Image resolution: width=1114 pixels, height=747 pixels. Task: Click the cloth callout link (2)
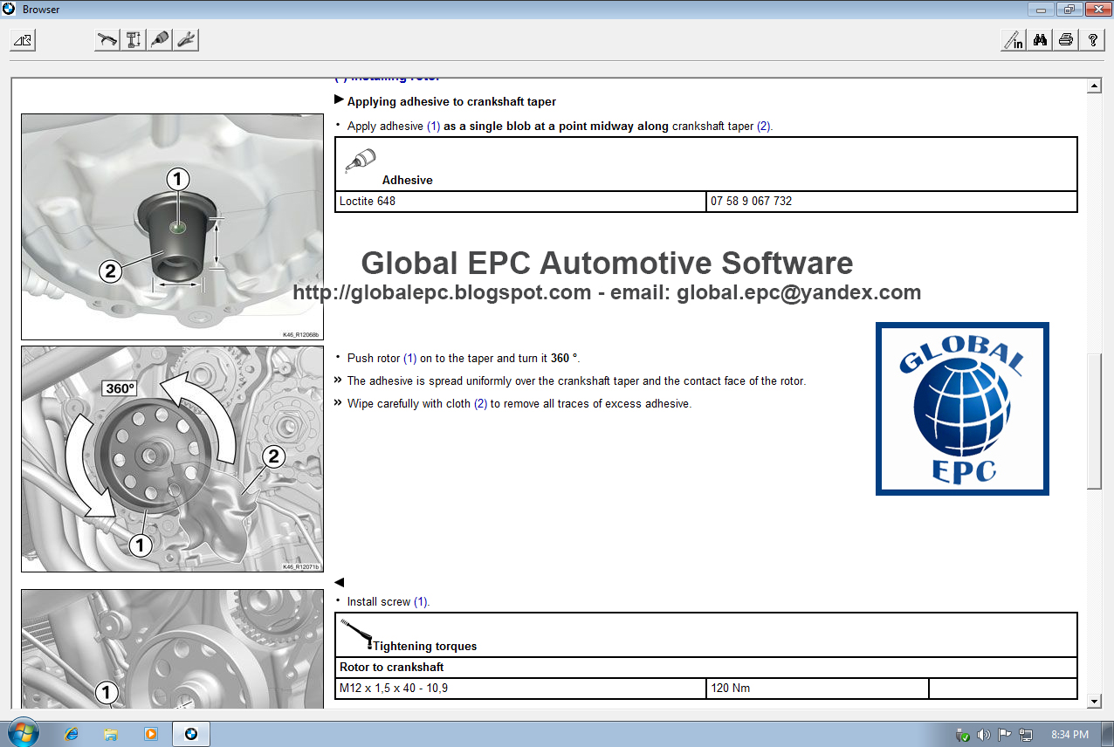click(x=479, y=403)
